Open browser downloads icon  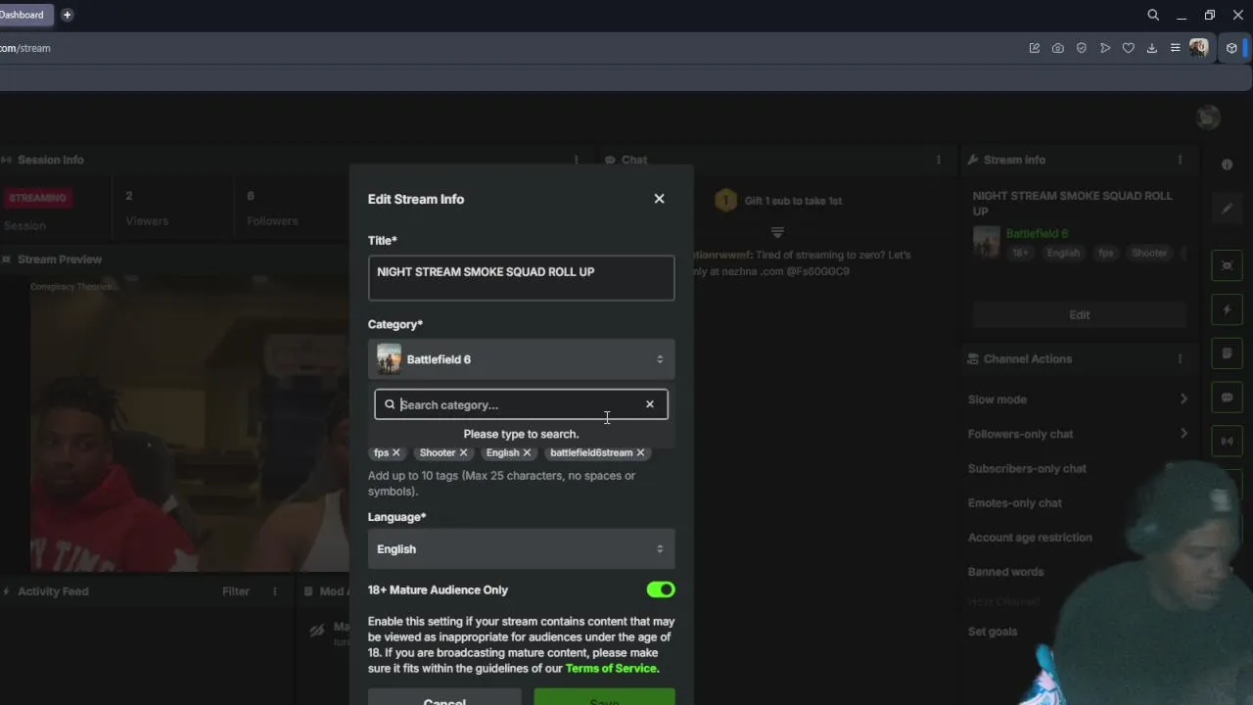click(1152, 48)
